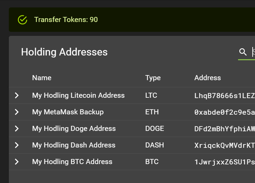Click the BTC address starting with 1JwrjxxZ6
255x183 pixels.
tap(225, 162)
